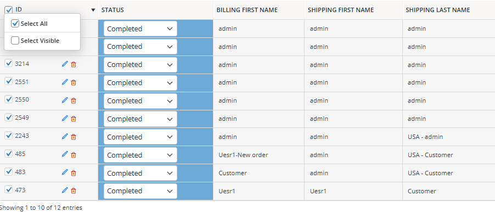
Task: Click the SHIPPING LAST NAME column header
Action: 438,10
